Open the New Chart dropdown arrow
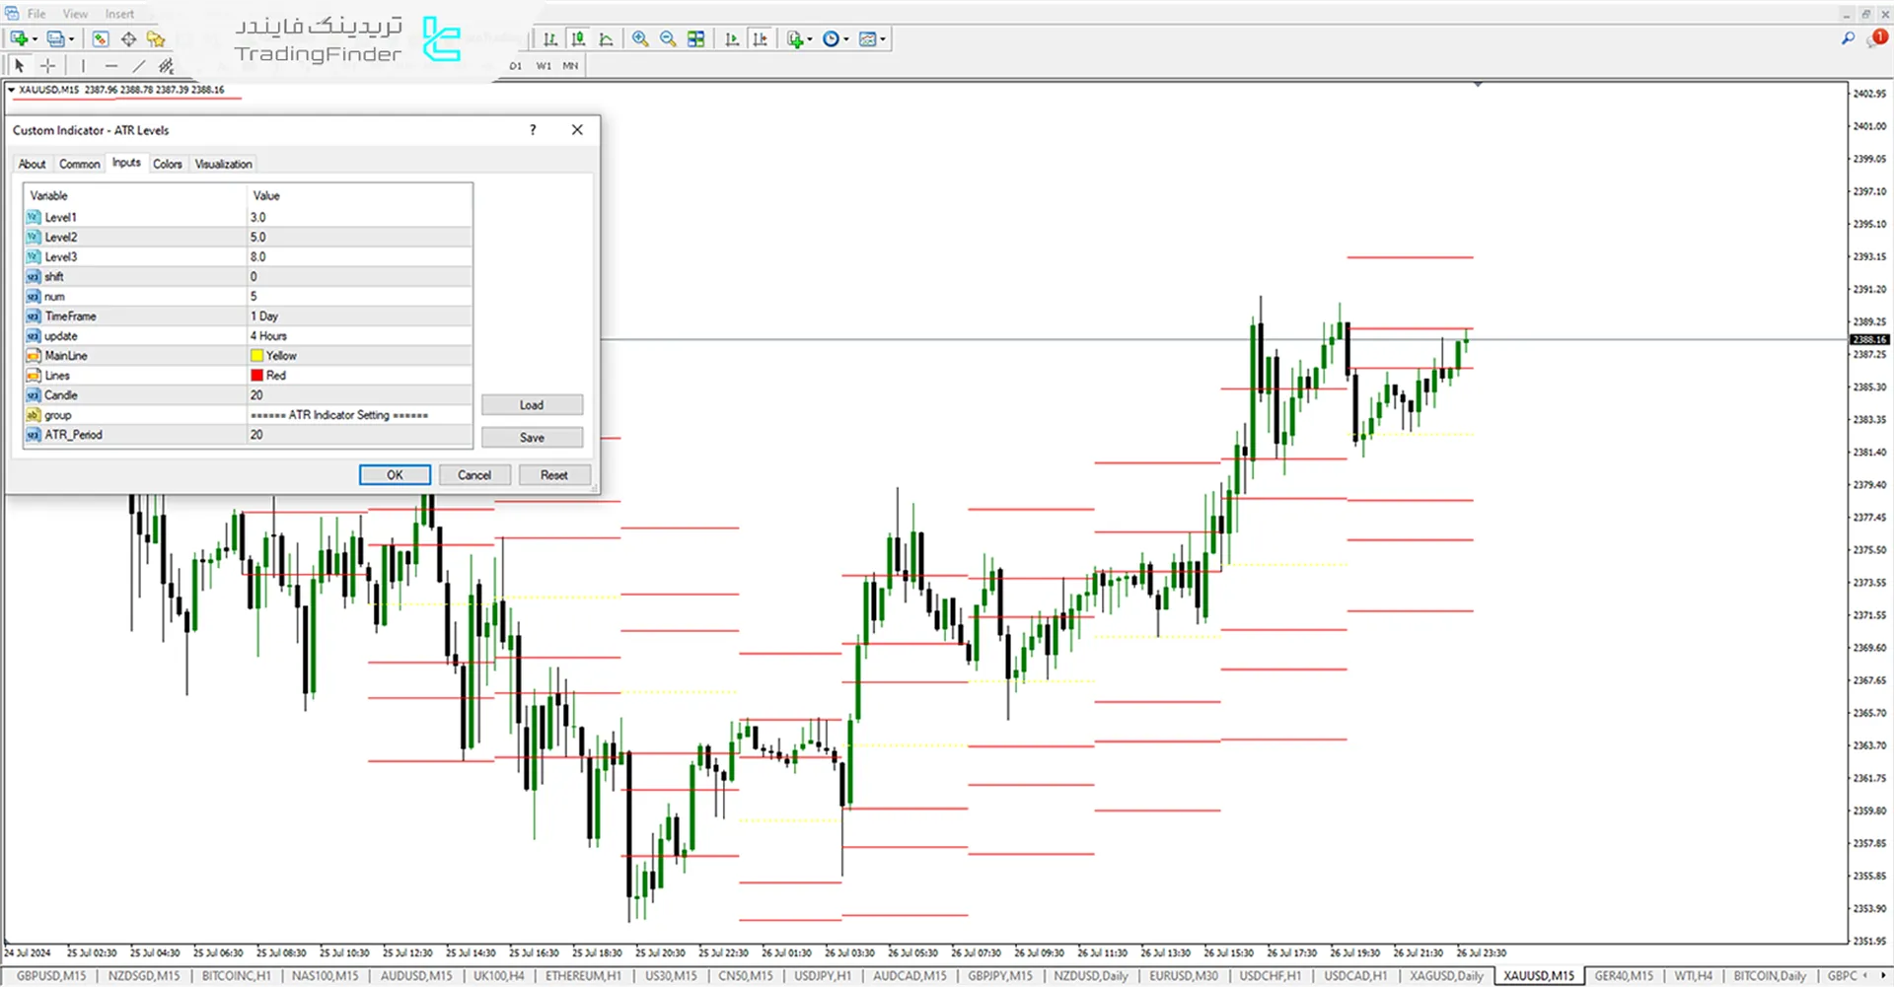1894x987 pixels. tap(35, 39)
